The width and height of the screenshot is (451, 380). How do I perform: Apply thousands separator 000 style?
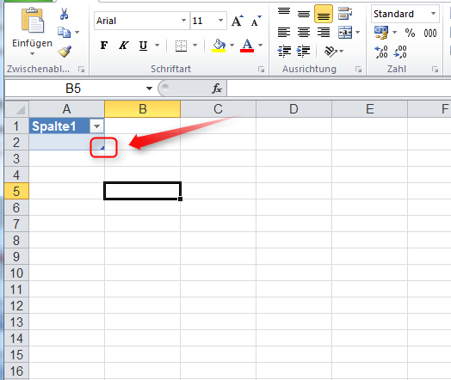click(430, 33)
